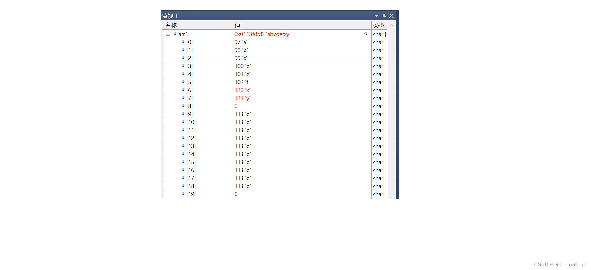Click the blue icon beside [1]

click(183, 50)
